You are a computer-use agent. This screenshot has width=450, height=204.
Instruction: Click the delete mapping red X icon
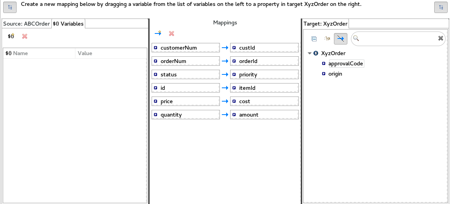click(x=171, y=33)
